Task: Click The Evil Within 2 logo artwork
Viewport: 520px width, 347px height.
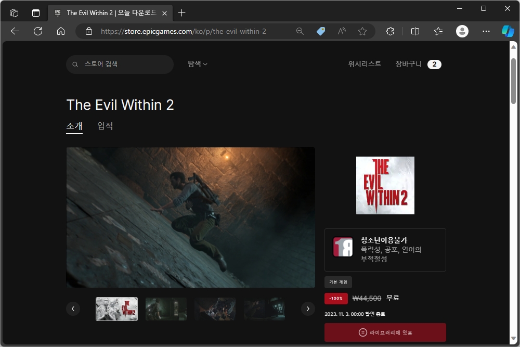Action: (385, 185)
